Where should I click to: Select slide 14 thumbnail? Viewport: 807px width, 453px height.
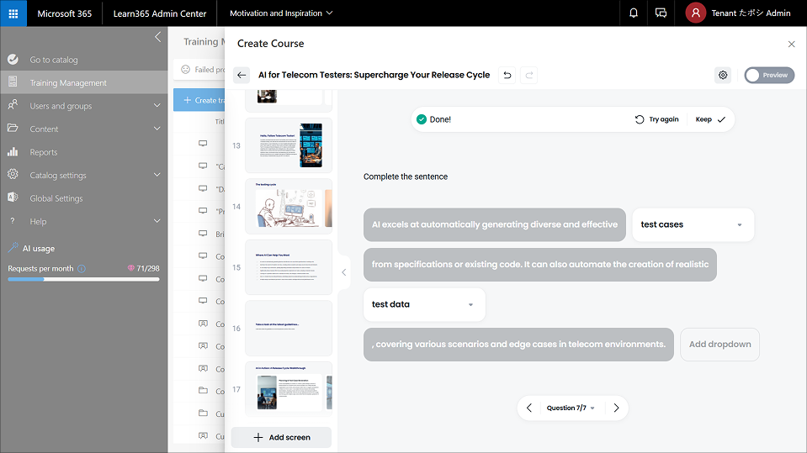click(x=288, y=206)
